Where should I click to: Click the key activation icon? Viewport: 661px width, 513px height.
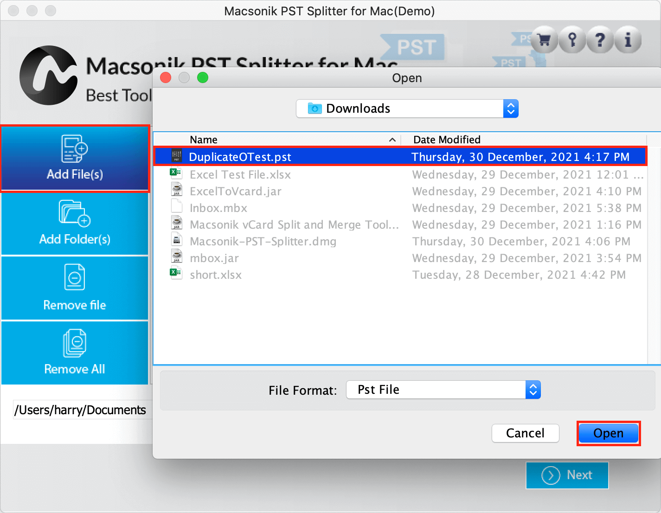tap(571, 40)
